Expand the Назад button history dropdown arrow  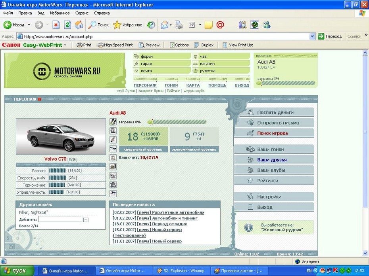coord(29,25)
